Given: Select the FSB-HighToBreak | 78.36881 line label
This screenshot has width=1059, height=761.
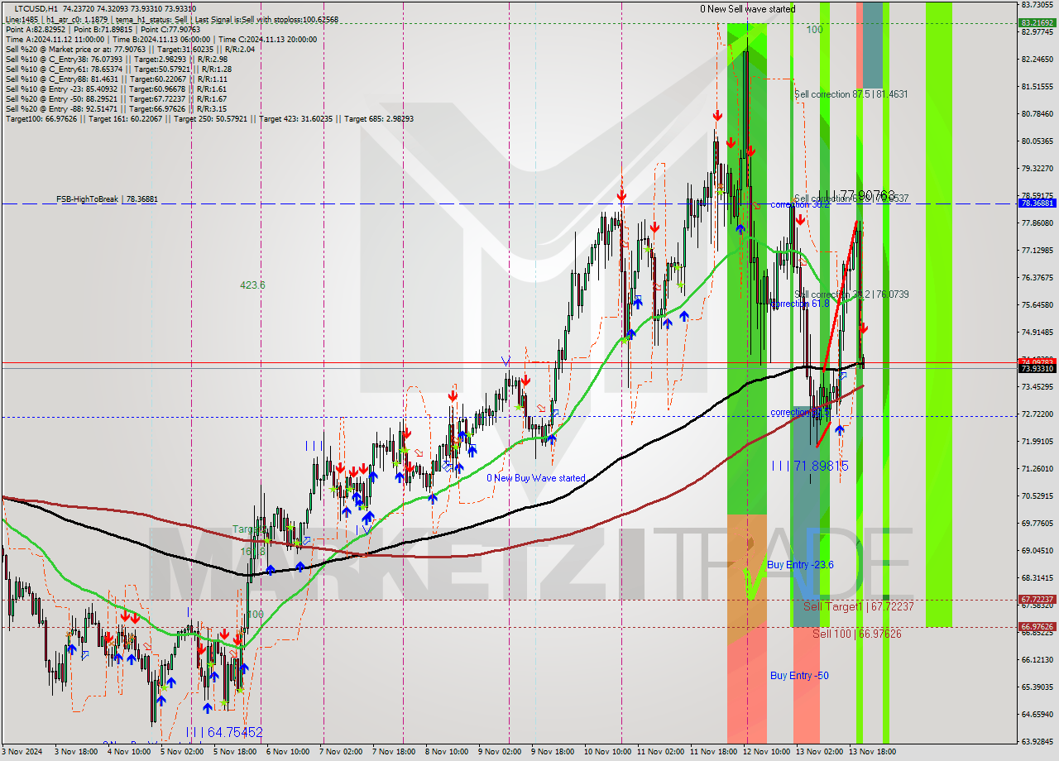Looking at the screenshot, I should click(x=107, y=199).
